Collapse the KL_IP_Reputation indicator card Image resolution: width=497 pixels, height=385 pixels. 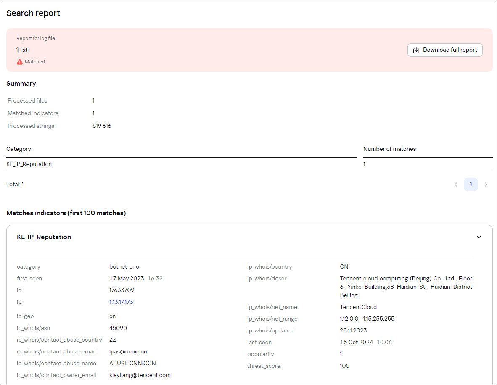[478, 237]
